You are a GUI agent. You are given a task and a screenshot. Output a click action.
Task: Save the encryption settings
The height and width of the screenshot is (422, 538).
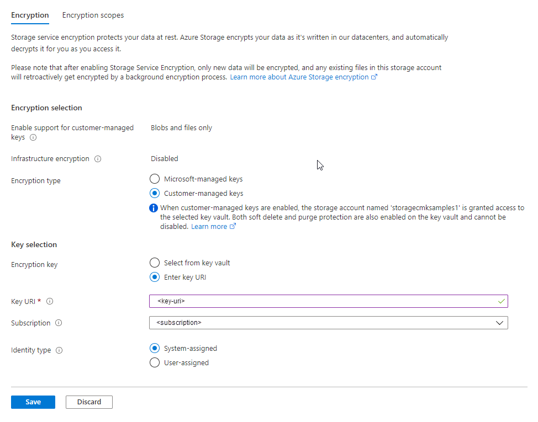(x=33, y=402)
